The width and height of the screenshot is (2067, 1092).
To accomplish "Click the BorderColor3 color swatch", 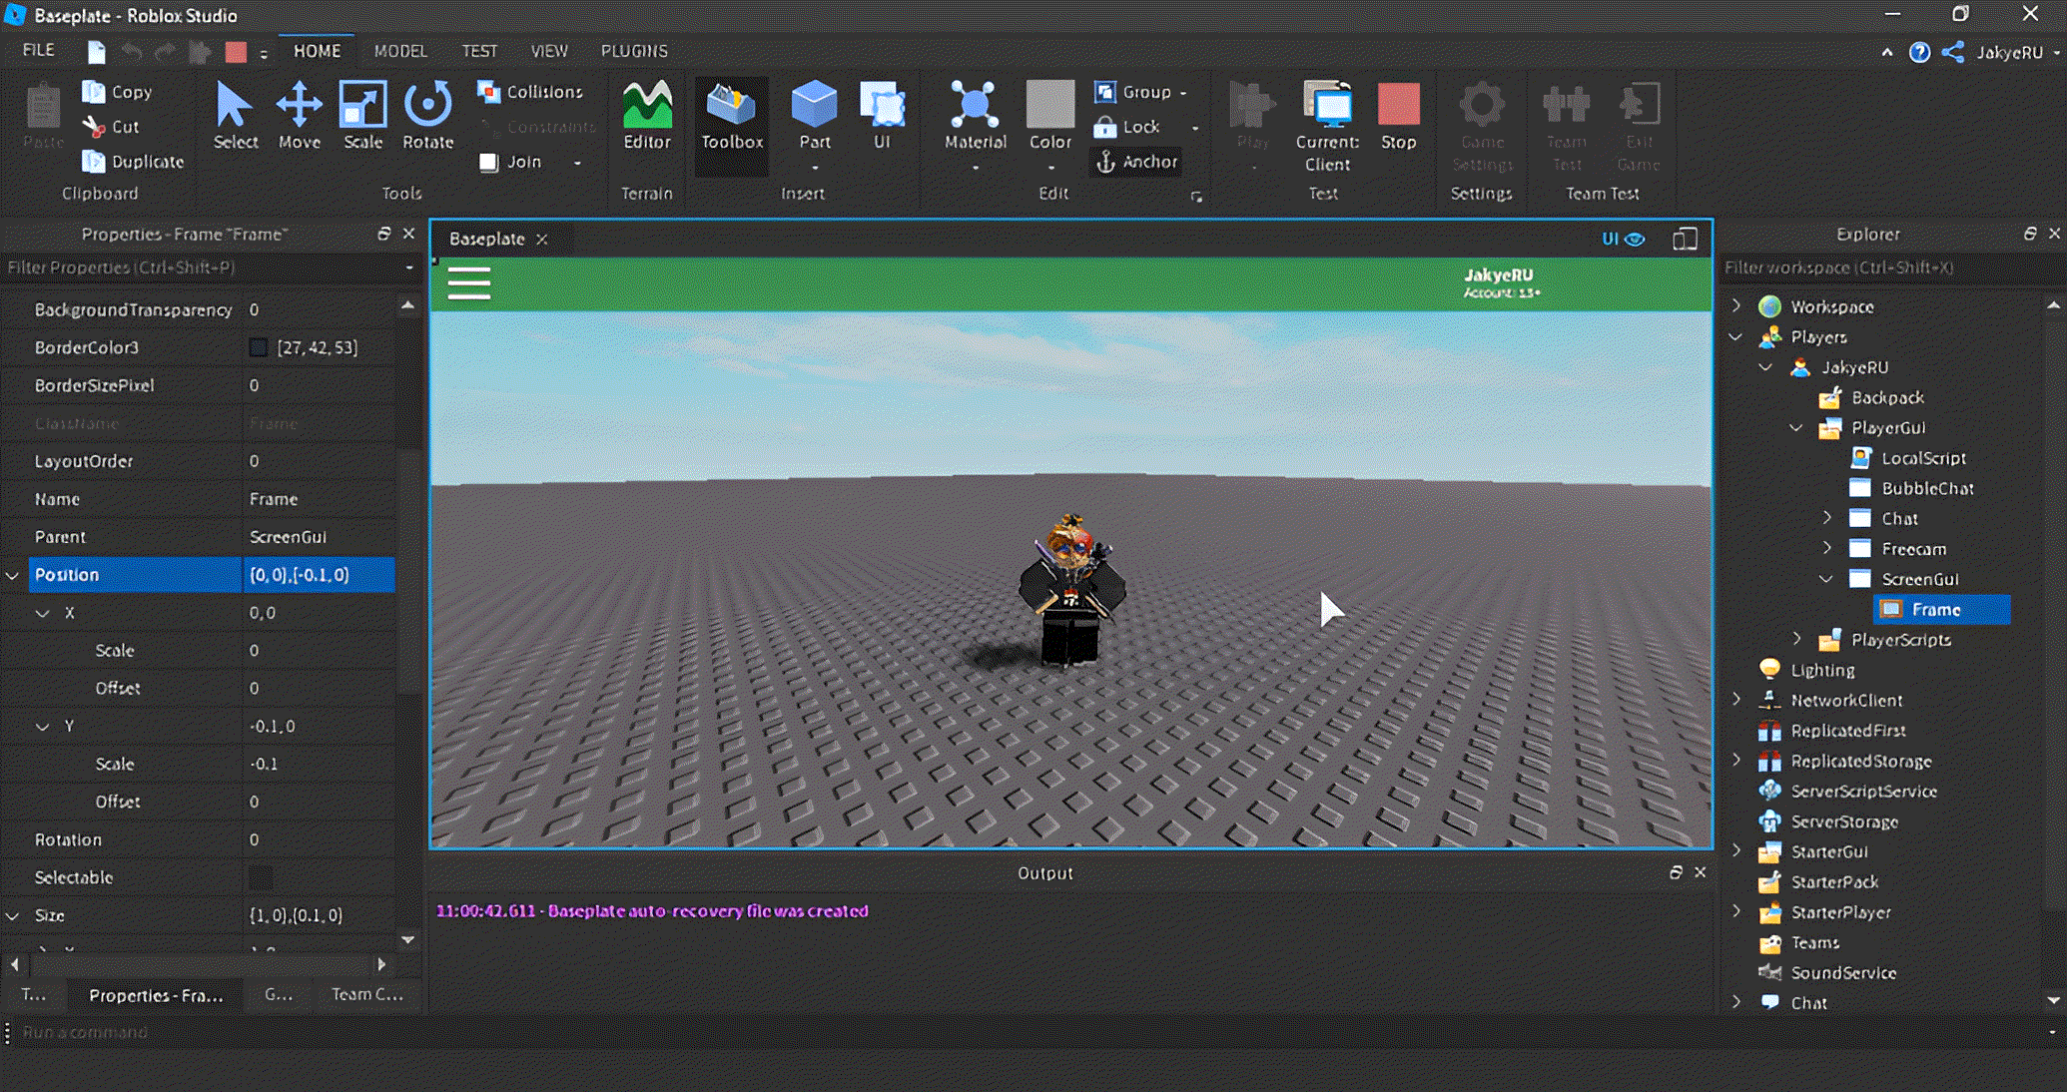I will tap(259, 347).
